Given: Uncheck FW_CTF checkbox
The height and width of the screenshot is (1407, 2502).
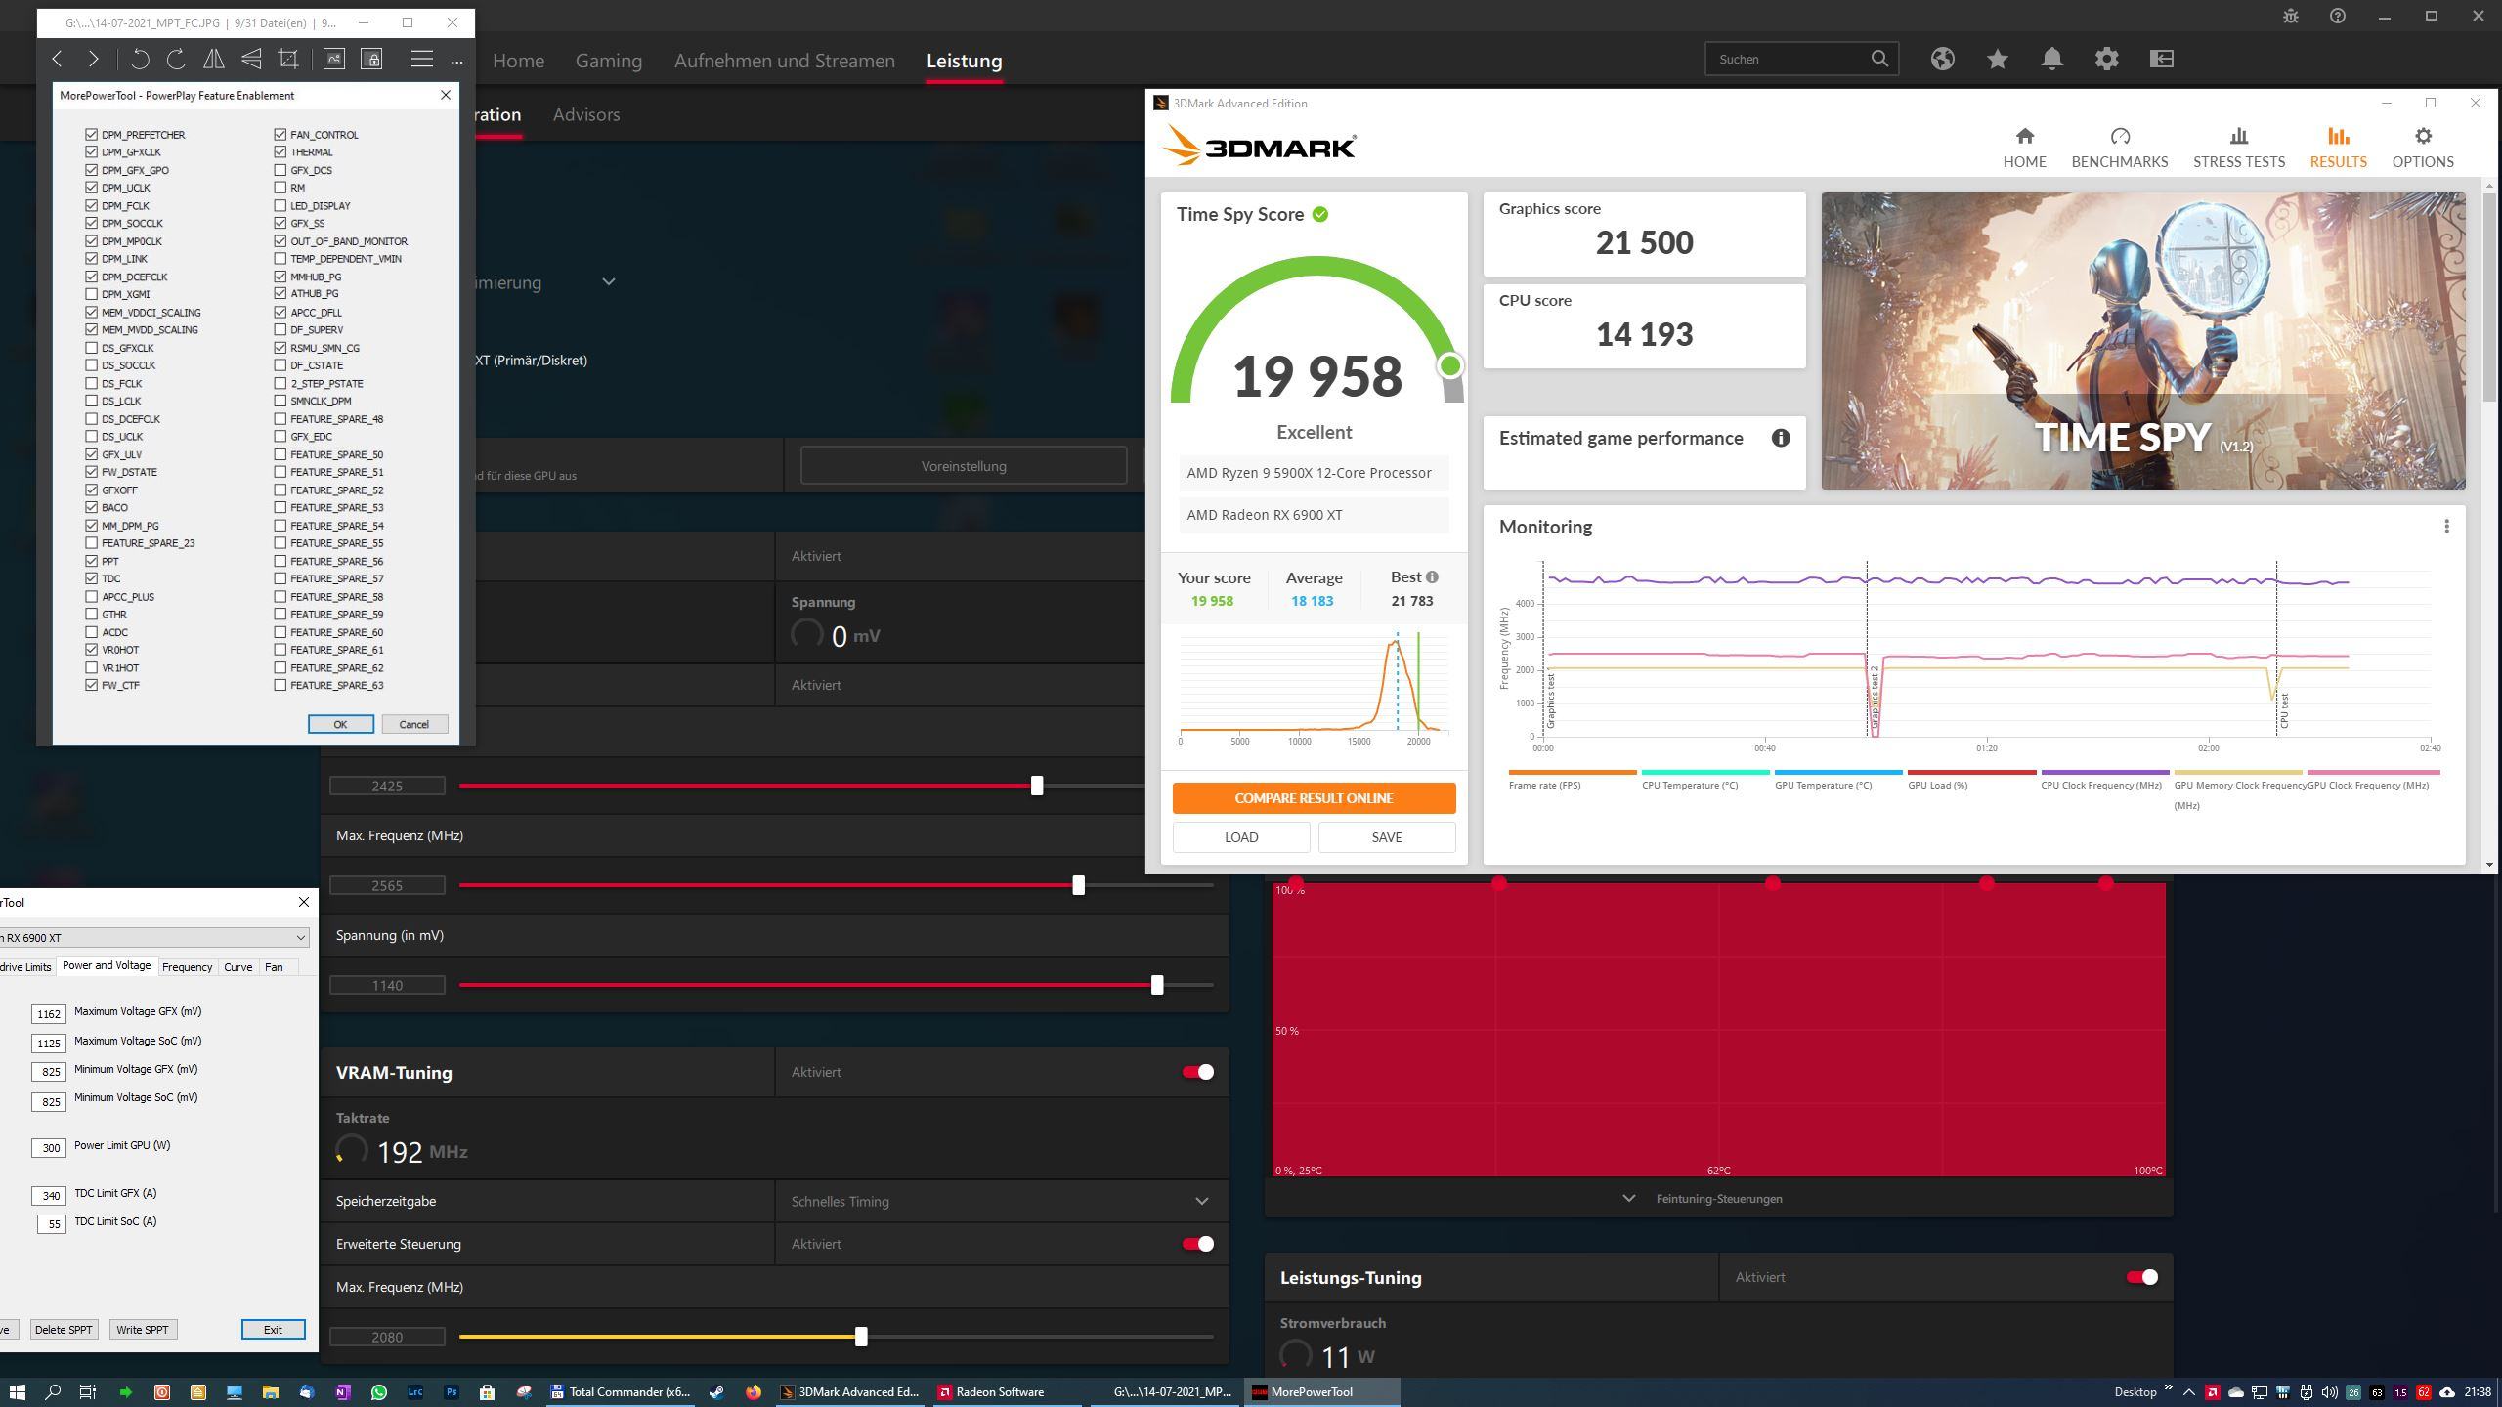Looking at the screenshot, I should 91,685.
